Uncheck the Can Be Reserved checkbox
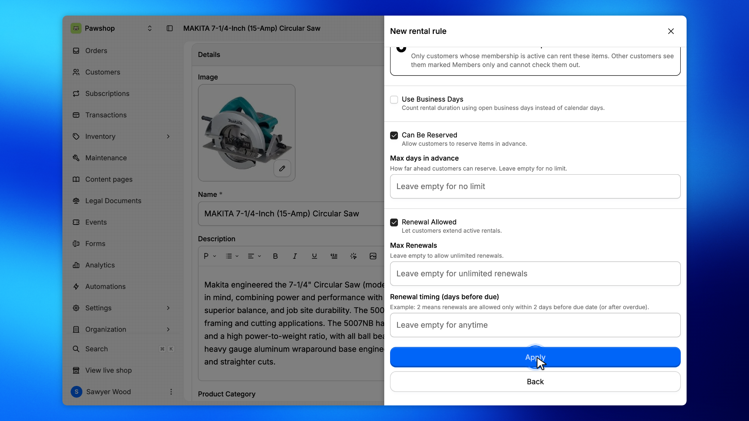 tap(394, 136)
